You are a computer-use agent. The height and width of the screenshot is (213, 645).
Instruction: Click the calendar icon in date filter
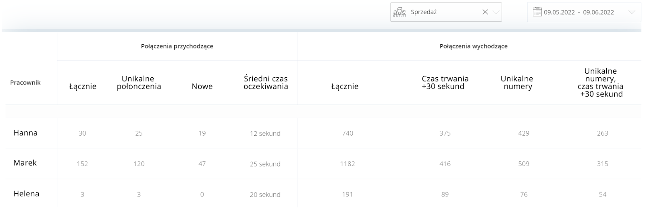click(x=537, y=12)
